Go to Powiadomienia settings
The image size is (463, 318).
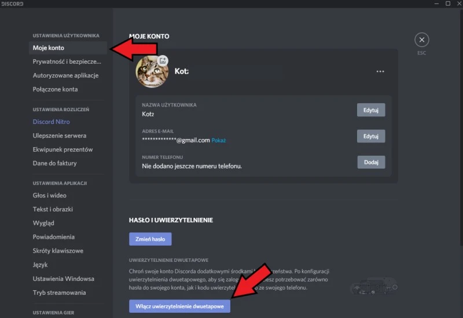point(68,237)
